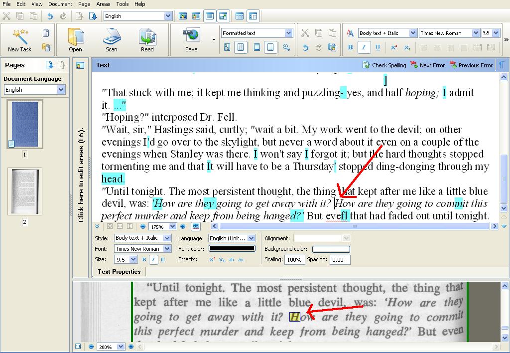510x353 pixels.
Task: Toggle subscript in the main toolbar
Action: click(407, 47)
